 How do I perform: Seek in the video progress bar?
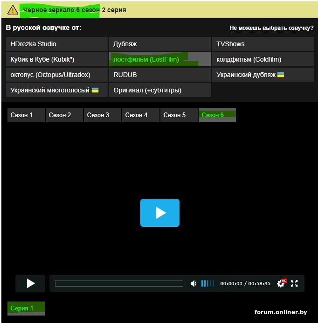pyautogui.click(x=119, y=283)
